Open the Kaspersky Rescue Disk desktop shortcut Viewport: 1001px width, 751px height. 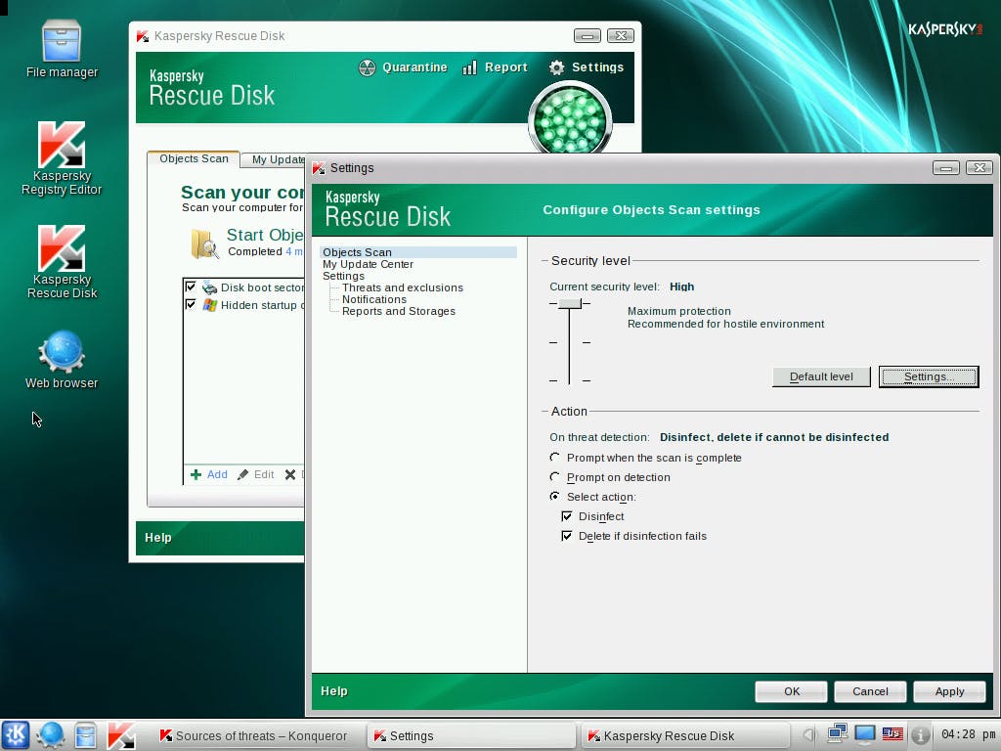point(62,262)
